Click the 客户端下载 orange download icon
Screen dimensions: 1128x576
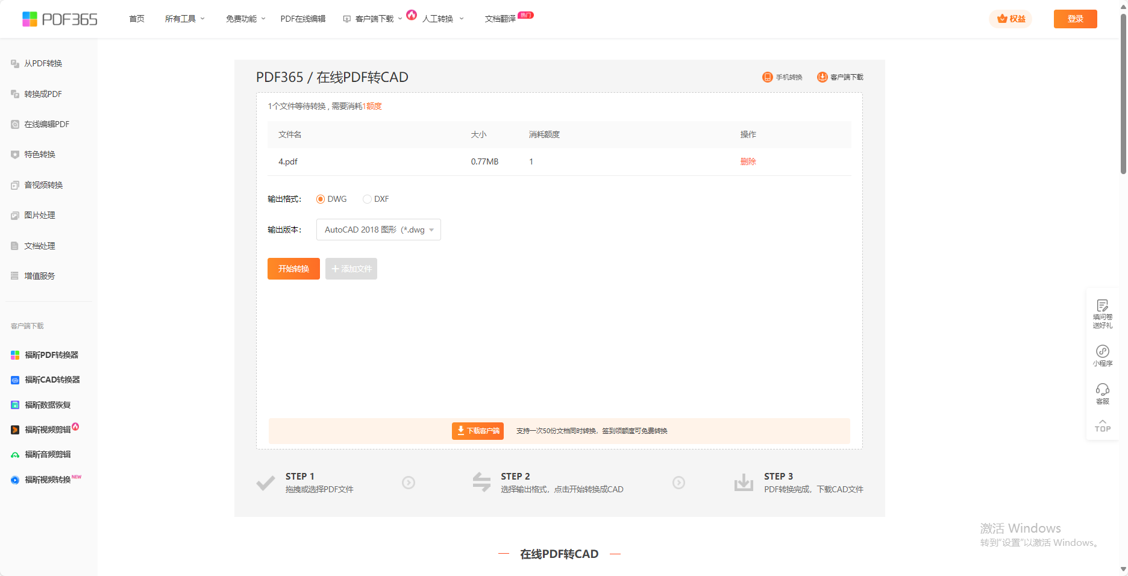pyautogui.click(x=822, y=77)
